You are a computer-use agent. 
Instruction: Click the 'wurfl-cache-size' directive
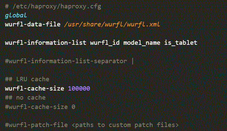(34, 89)
